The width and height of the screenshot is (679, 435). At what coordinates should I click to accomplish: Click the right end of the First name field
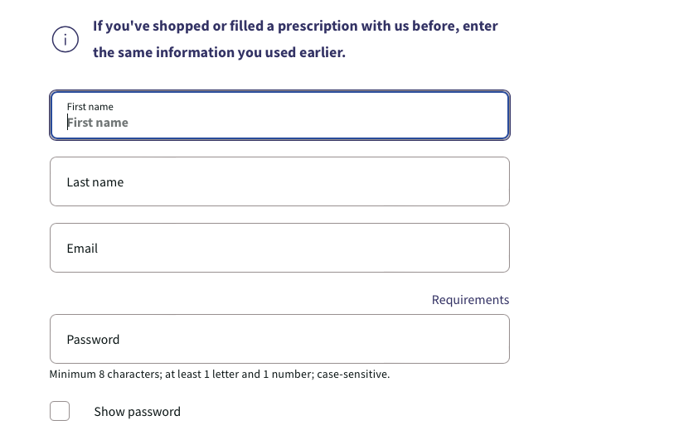coord(489,115)
